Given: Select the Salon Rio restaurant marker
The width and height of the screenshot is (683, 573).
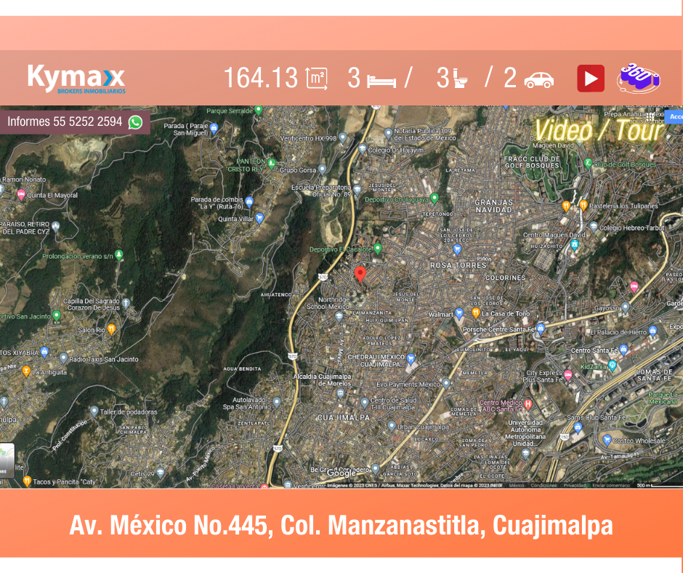Looking at the screenshot, I should pyautogui.click(x=111, y=329).
